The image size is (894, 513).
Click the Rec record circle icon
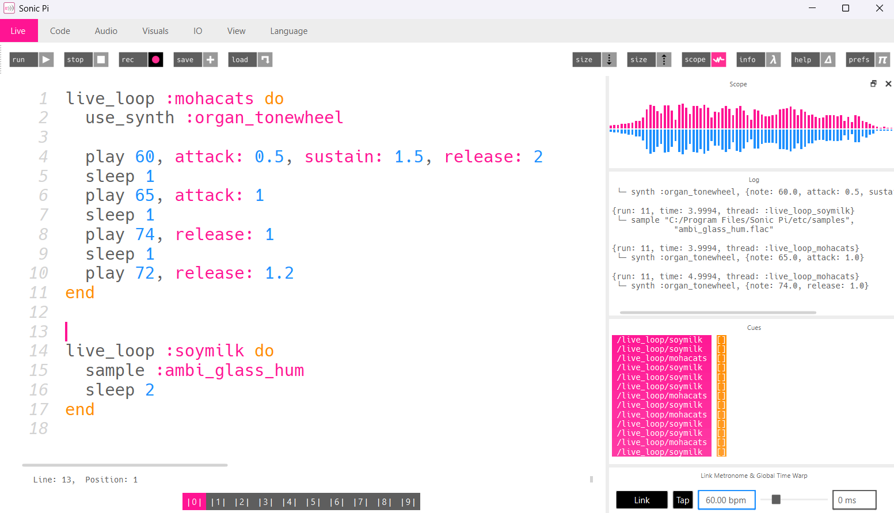click(x=155, y=59)
